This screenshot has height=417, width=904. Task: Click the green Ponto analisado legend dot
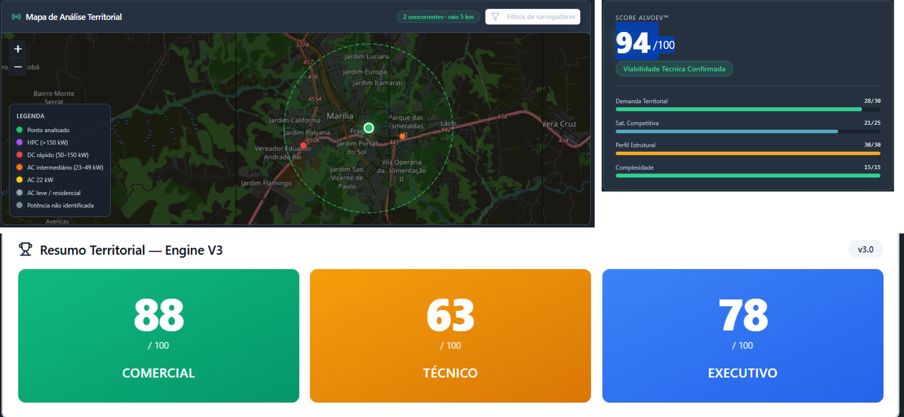(x=19, y=130)
